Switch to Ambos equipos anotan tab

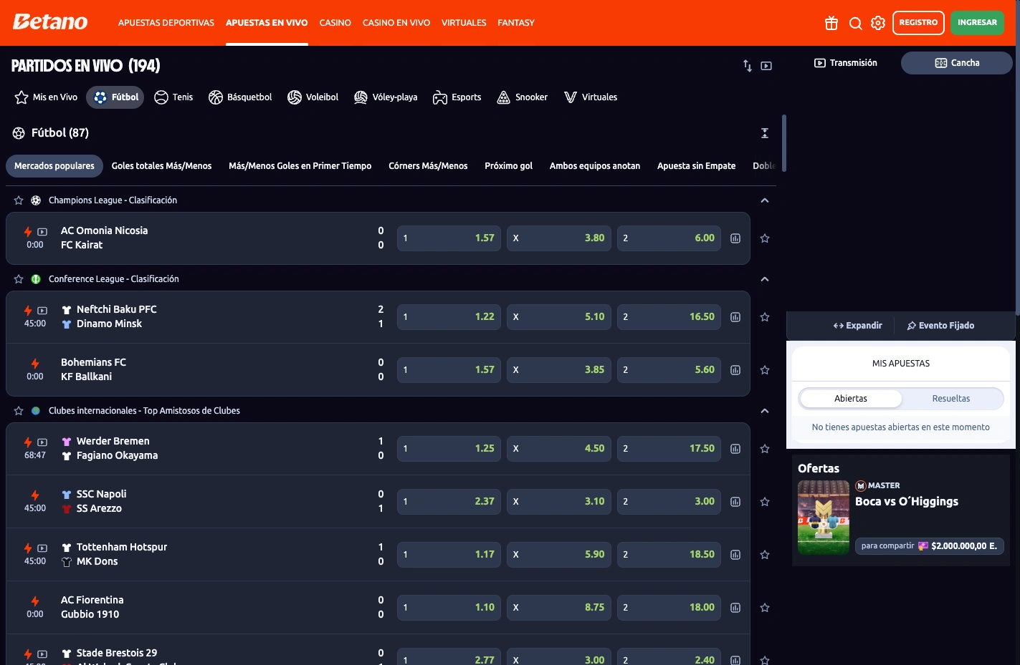tap(595, 166)
